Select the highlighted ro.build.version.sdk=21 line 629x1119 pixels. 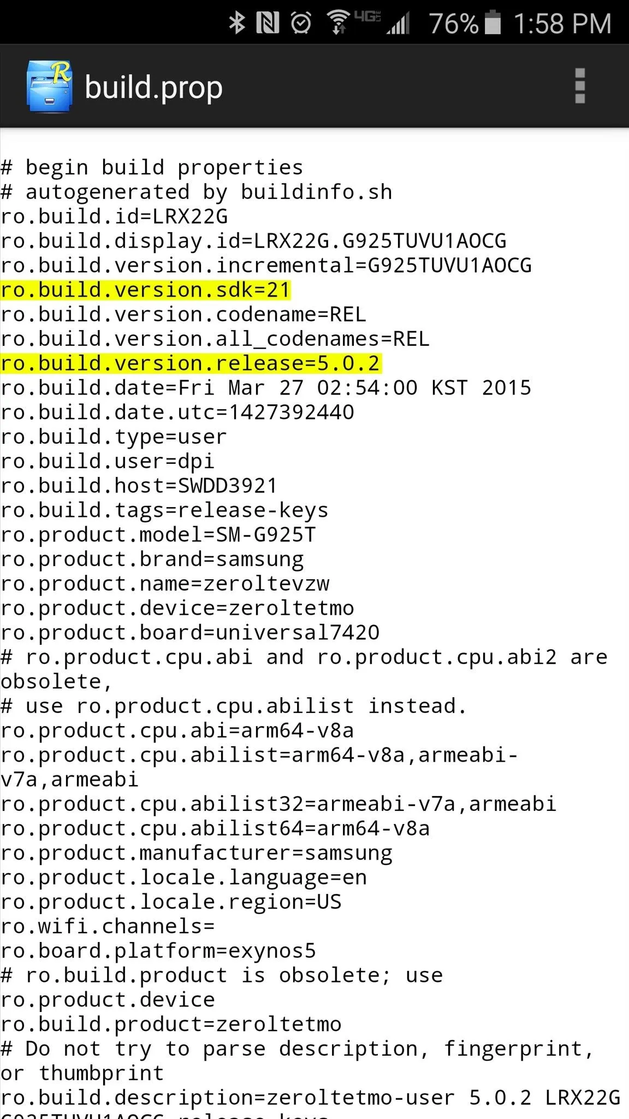146,290
